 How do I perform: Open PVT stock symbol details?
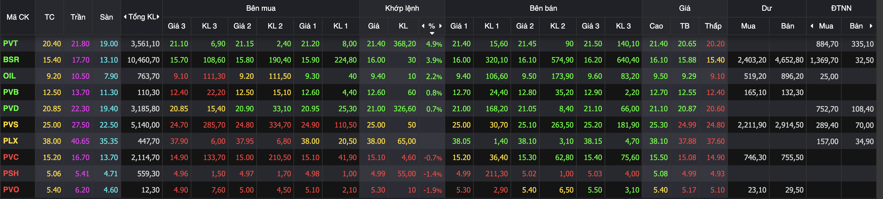(x=10, y=44)
